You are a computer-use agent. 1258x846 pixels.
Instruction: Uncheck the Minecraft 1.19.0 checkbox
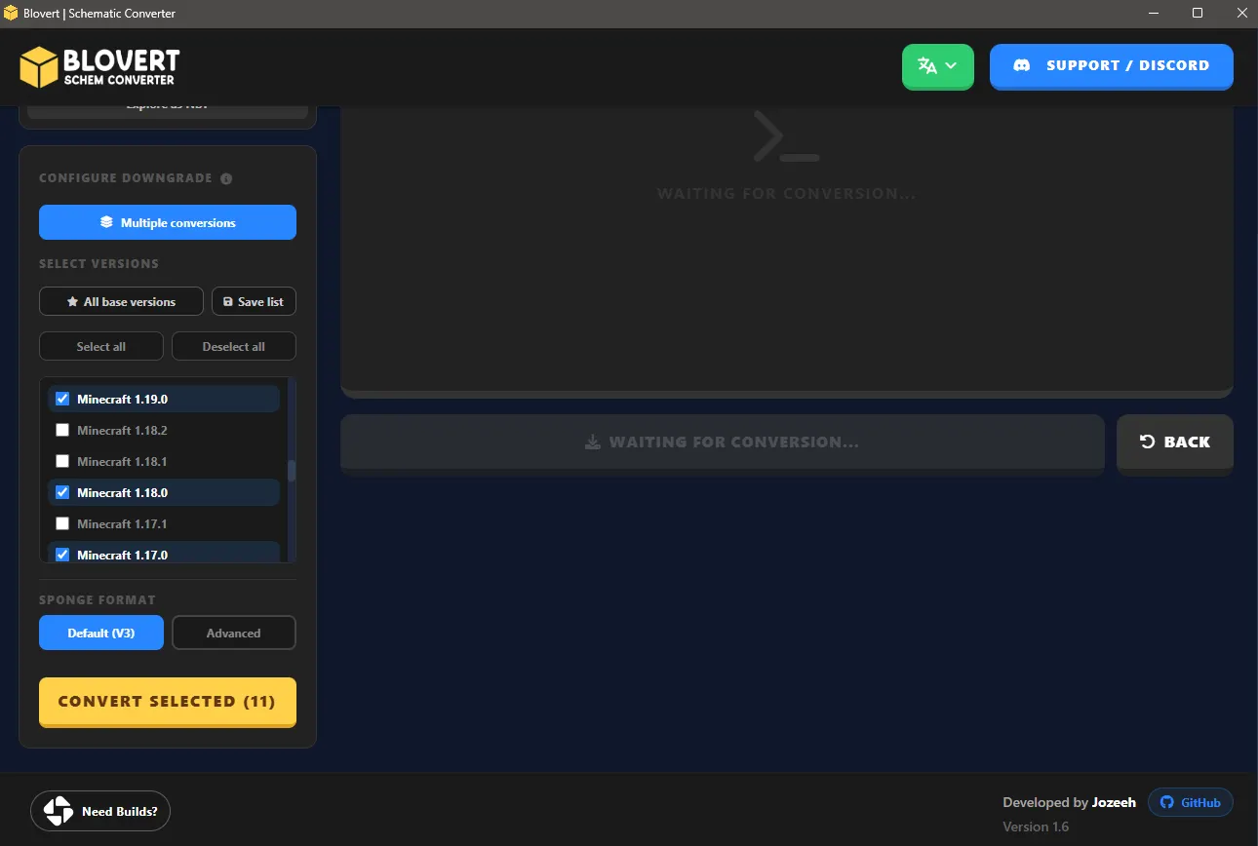62,399
